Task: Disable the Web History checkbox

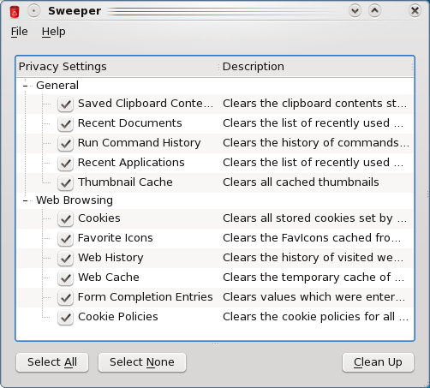Action: point(66,258)
